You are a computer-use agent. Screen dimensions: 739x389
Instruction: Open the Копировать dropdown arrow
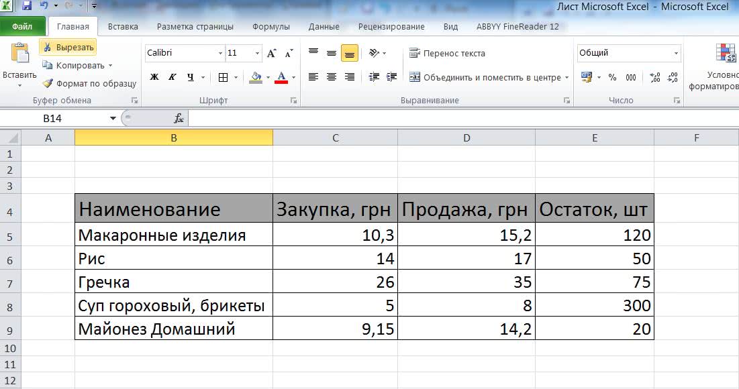point(110,66)
